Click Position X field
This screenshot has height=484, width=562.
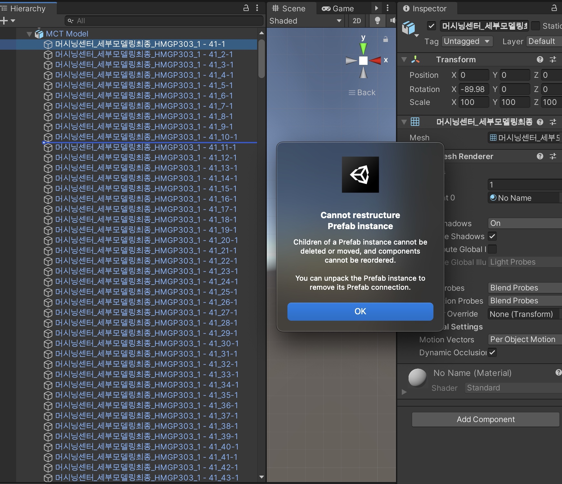(x=474, y=75)
